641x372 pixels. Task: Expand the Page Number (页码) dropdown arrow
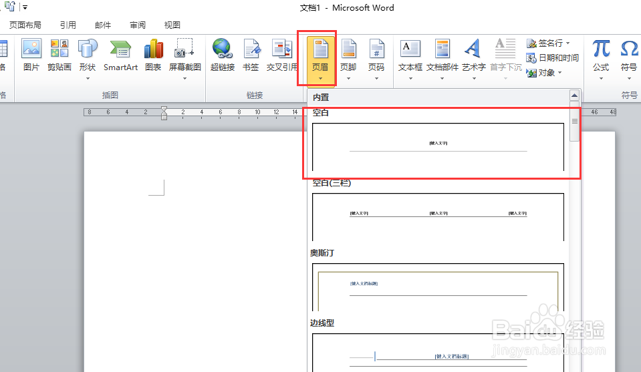point(376,78)
